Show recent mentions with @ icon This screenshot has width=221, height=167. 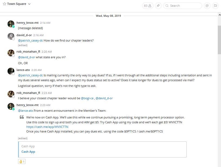click(207, 6)
